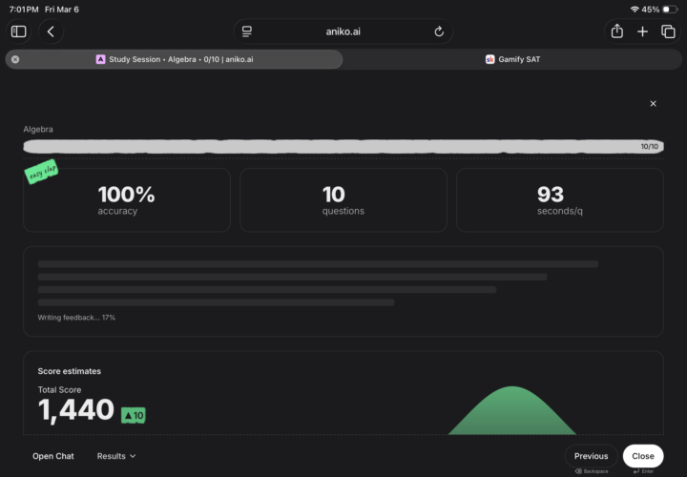Image resolution: width=687 pixels, height=477 pixels.
Task: Click the 100% accuracy card
Action: click(x=127, y=200)
